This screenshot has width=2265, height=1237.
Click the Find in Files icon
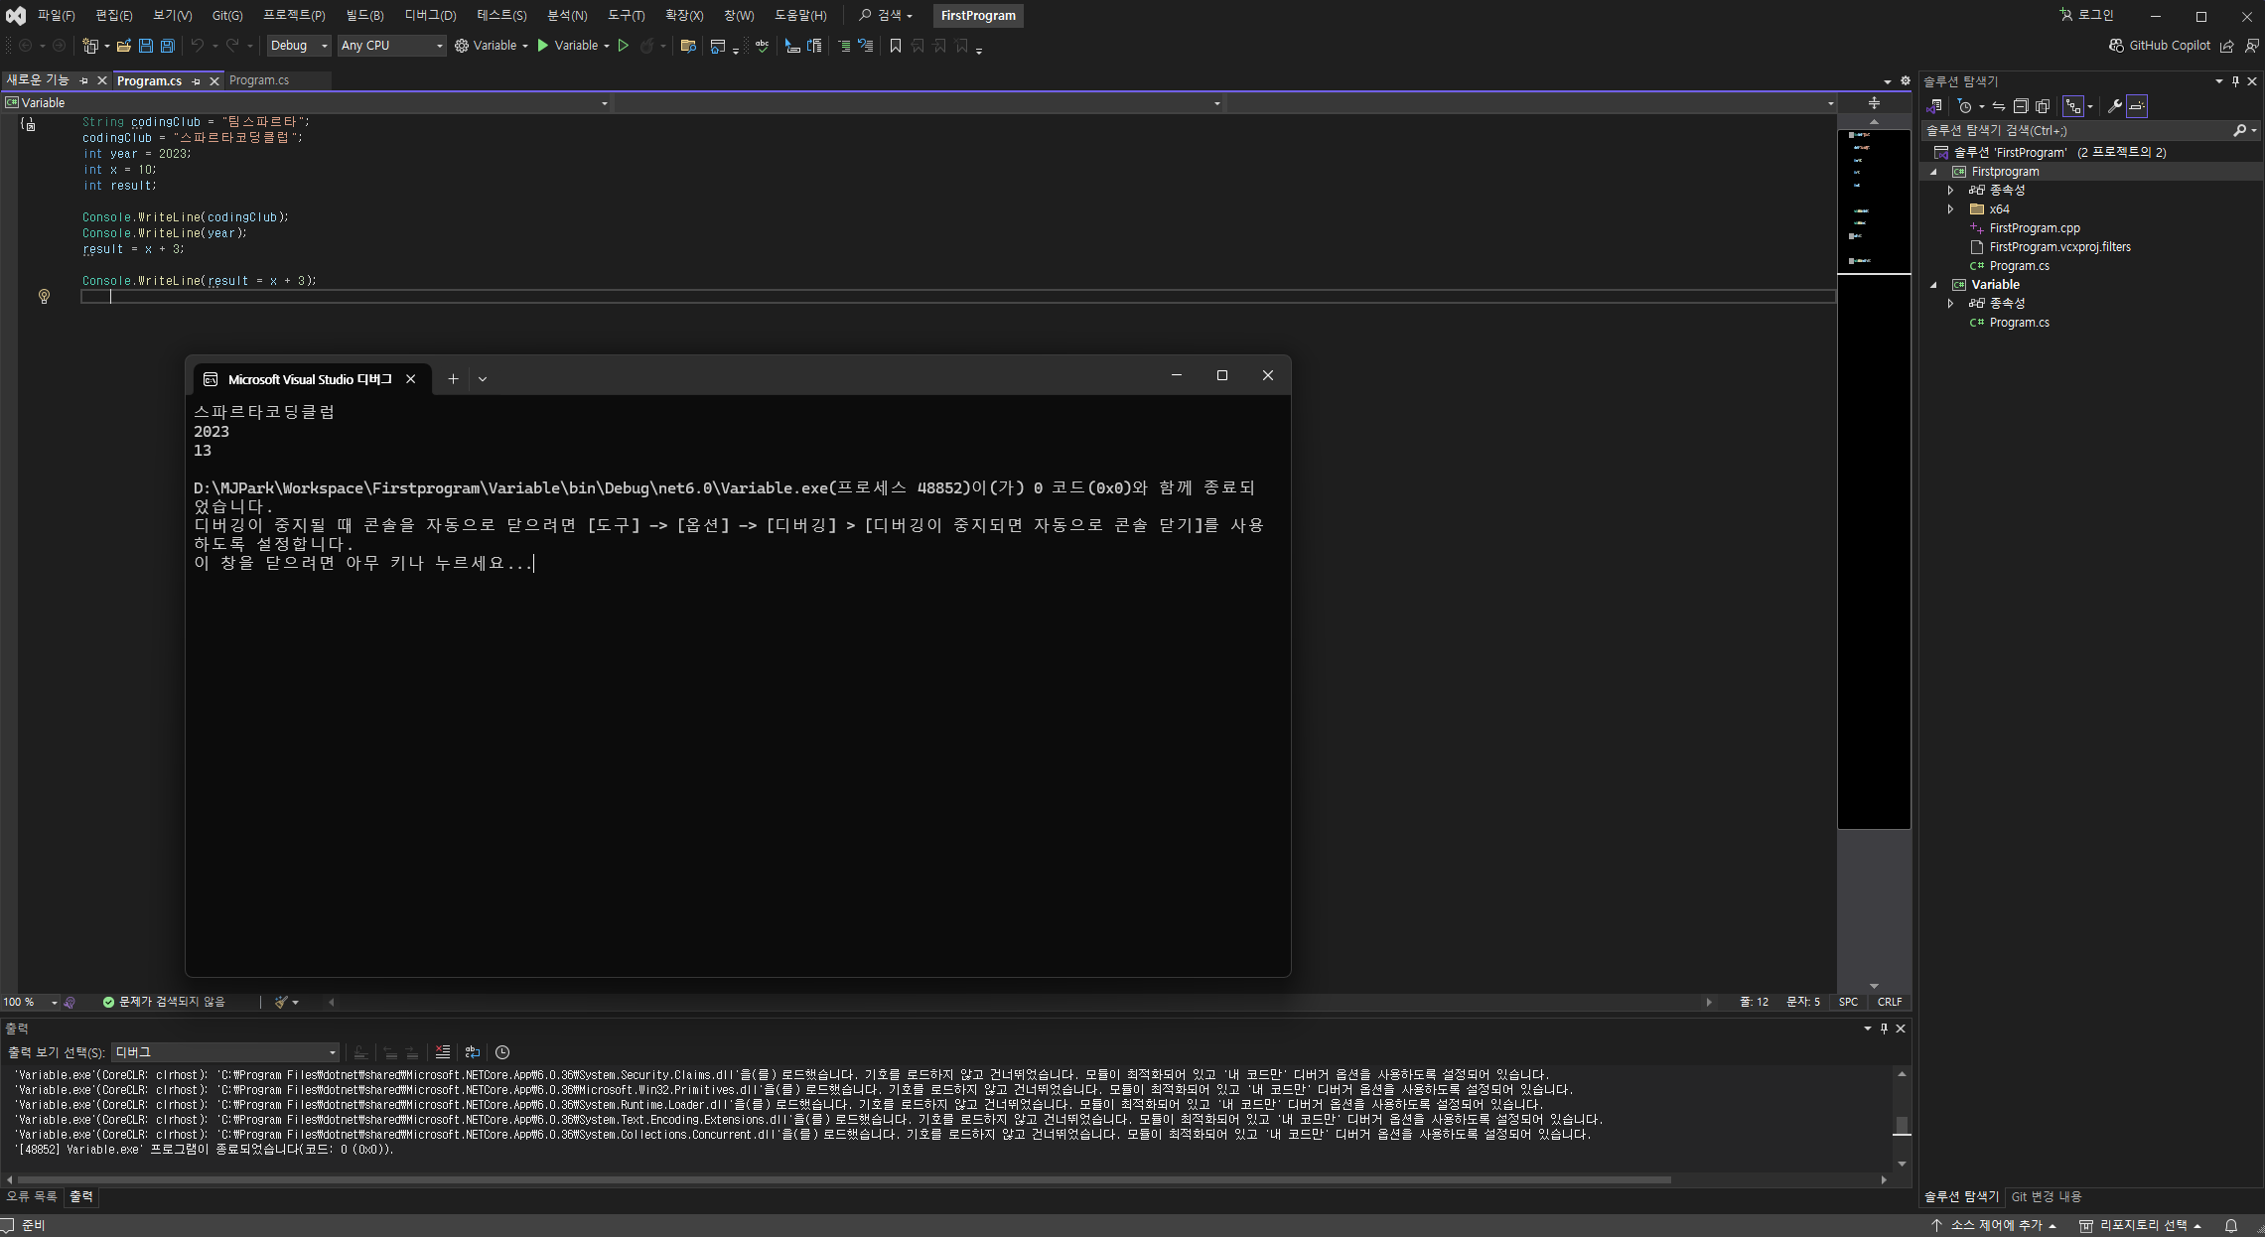click(x=687, y=46)
